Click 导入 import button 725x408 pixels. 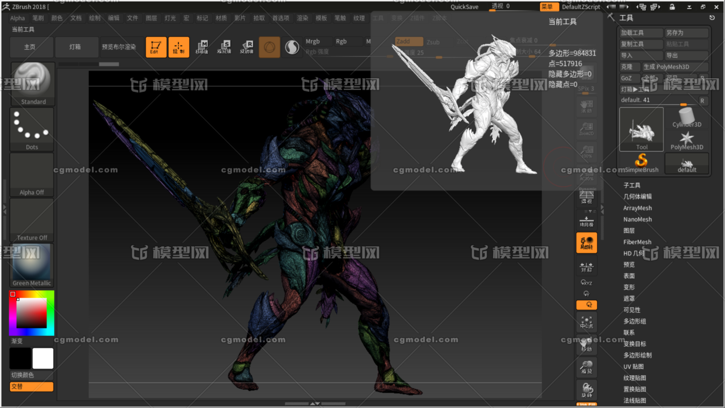[x=641, y=56]
